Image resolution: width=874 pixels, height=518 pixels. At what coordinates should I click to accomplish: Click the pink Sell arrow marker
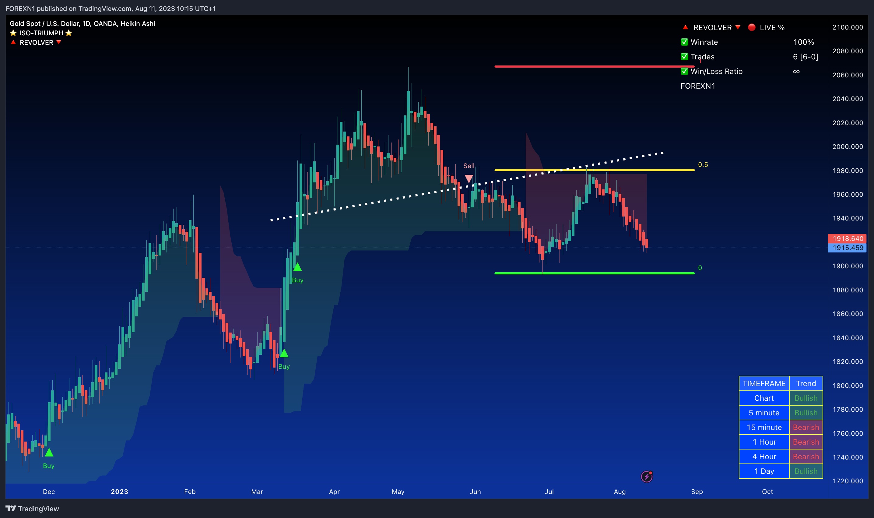pos(469,179)
